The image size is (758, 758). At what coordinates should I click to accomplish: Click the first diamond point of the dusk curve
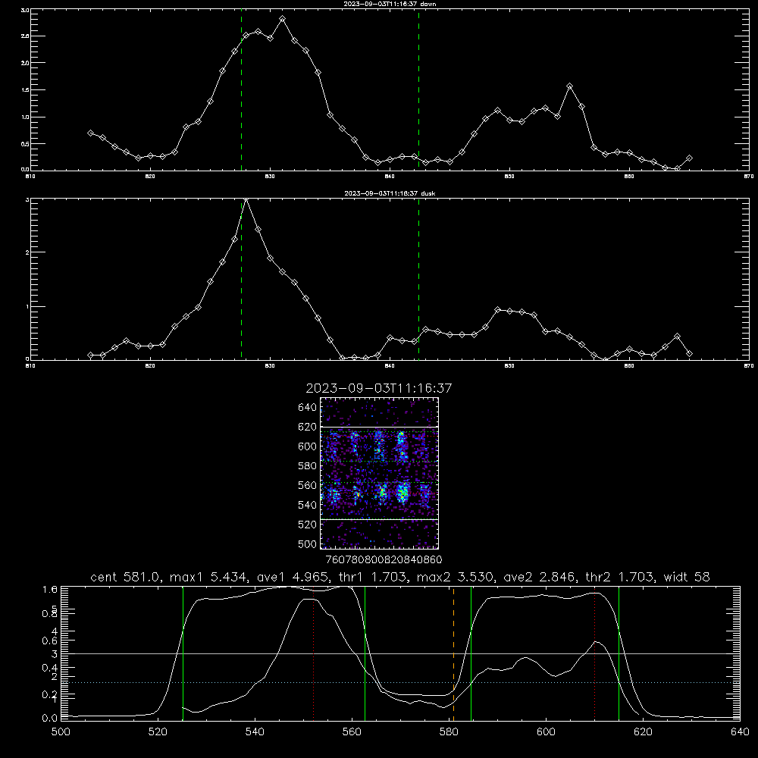point(90,356)
